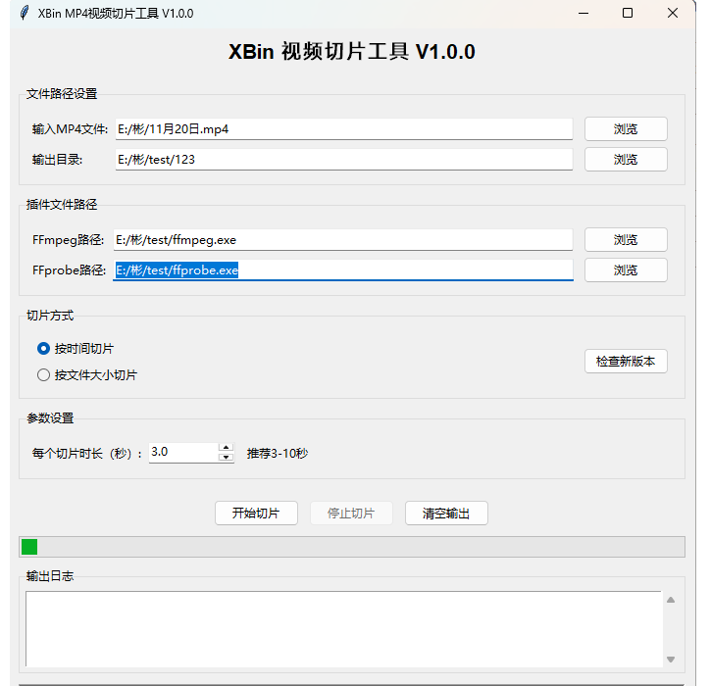Click the 检查新版本 button
The height and width of the screenshot is (686, 710).
click(x=626, y=362)
